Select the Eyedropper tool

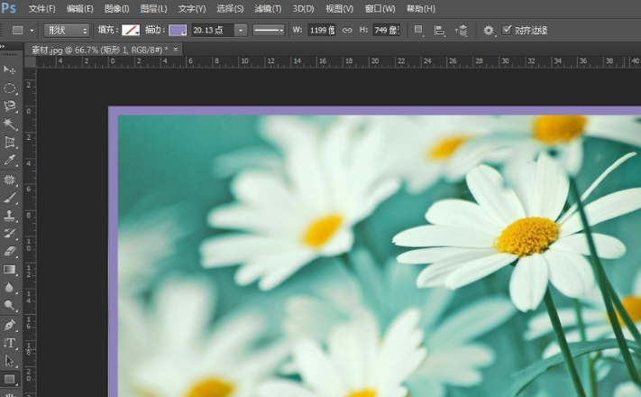[10, 161]
